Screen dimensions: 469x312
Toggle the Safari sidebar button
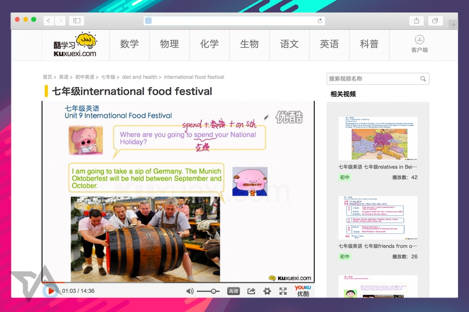pyautogui.click(x=77, y=21)
